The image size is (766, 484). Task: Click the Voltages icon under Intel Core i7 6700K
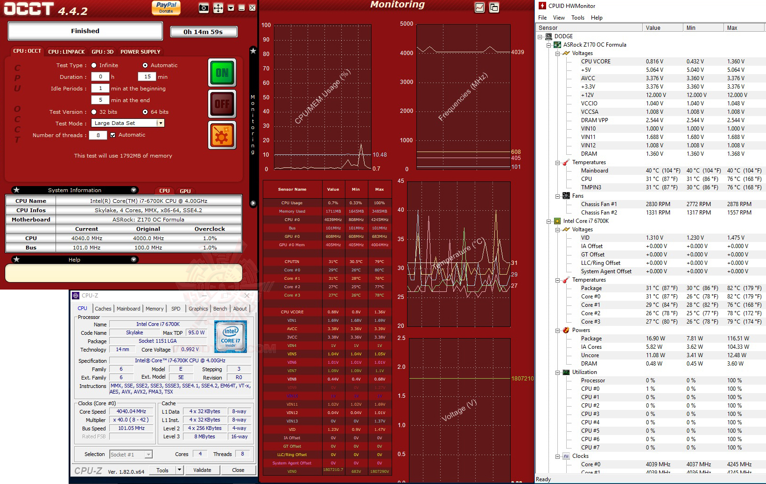566,229
